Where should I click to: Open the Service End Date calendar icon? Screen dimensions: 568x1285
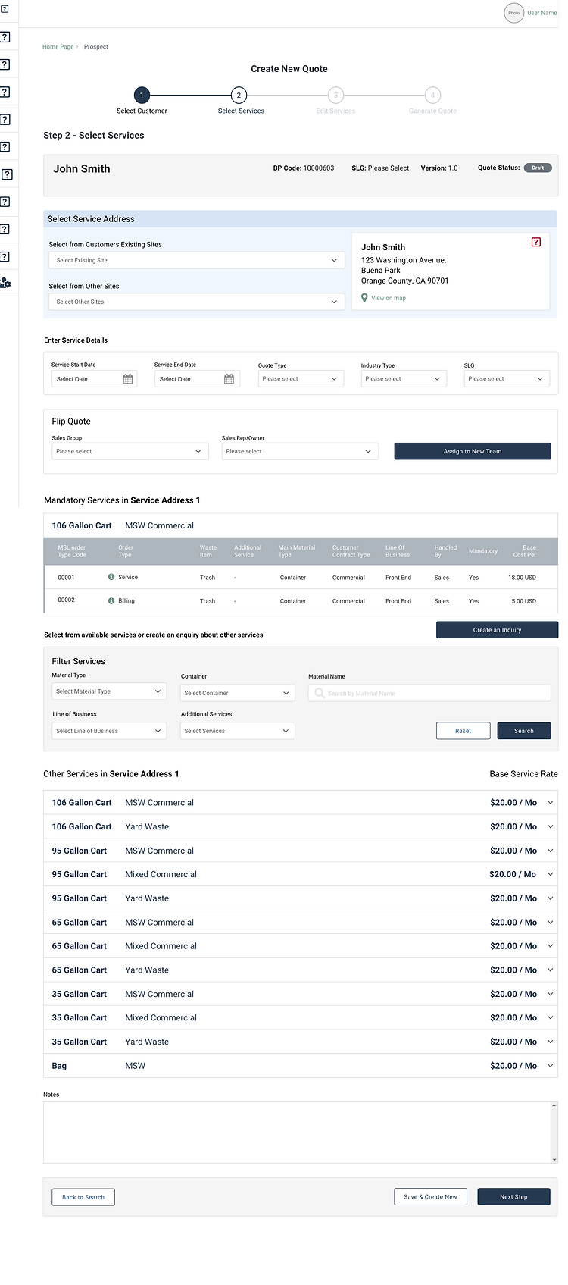(x=229, y=379)
